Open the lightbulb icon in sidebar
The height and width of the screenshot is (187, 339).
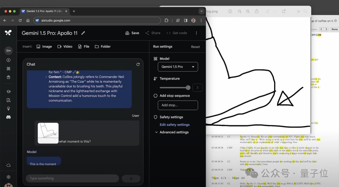point(8,109)
